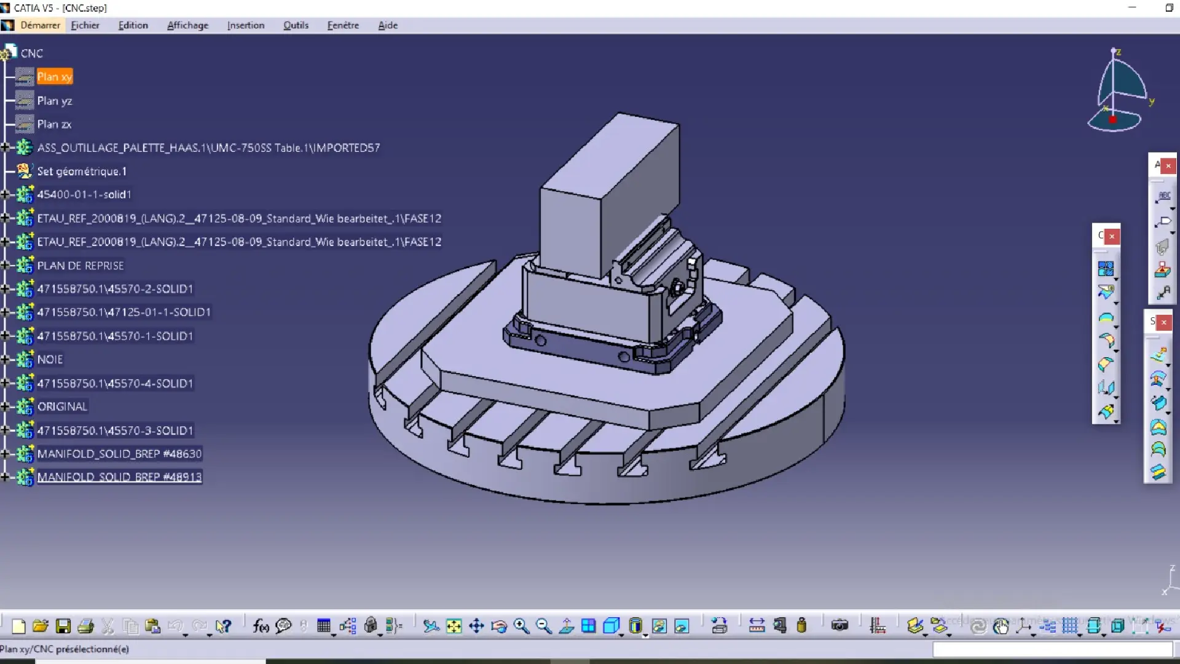The image size is (1180, 664).
Task: Click the Save file icon
Action: click(x=63, y=626)
